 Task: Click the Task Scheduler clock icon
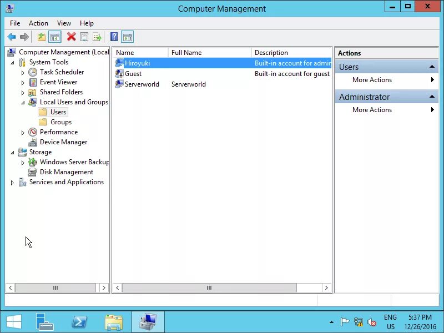33,72
